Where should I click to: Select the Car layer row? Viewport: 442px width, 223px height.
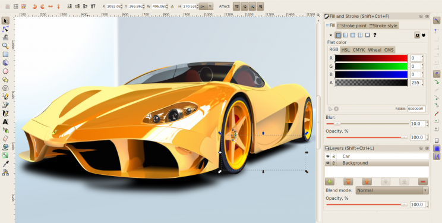pos(377,156)
